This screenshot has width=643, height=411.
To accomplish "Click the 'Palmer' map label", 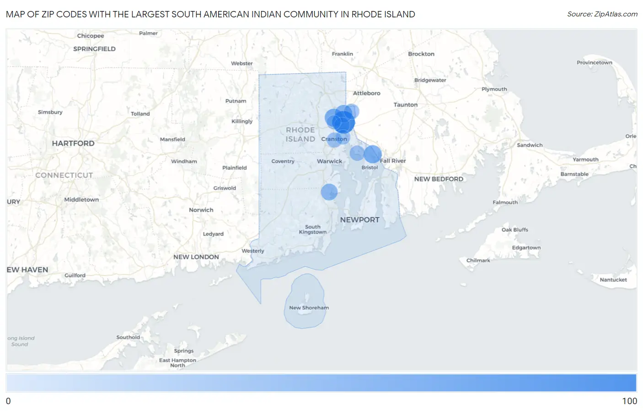I will coord(148,33).
